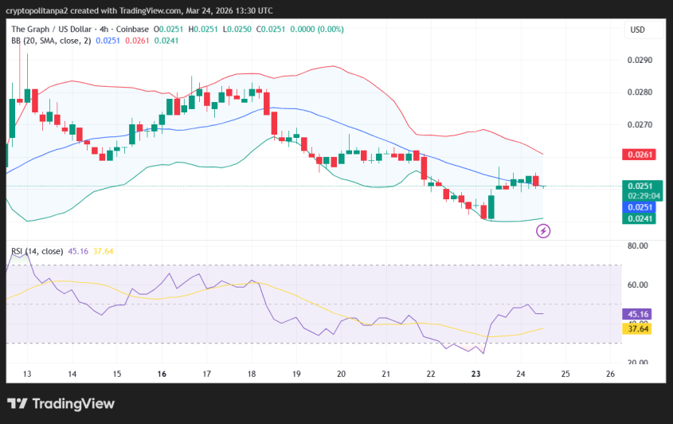Click the 0.0290 price axis level

(x=639, y=61)
